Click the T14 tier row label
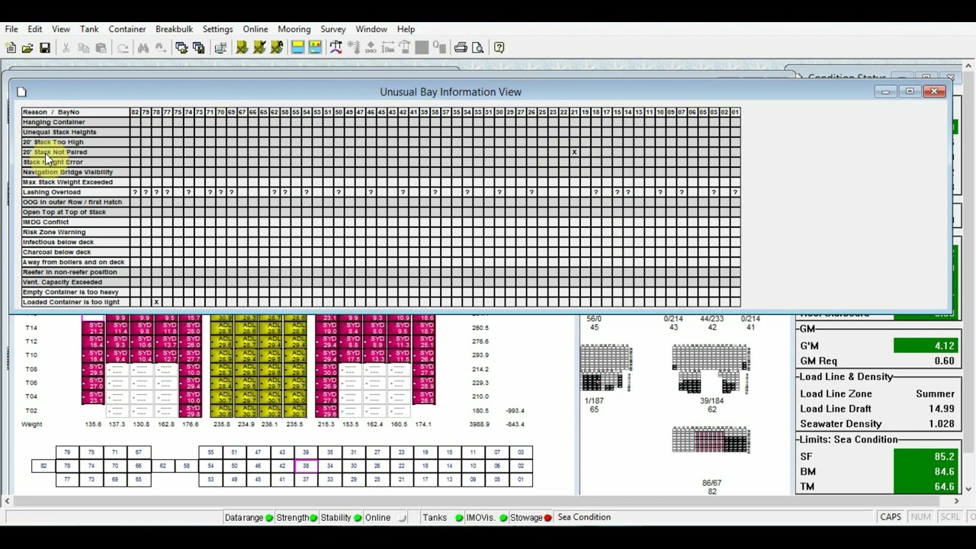976x549 pixels. coord(31,328)
